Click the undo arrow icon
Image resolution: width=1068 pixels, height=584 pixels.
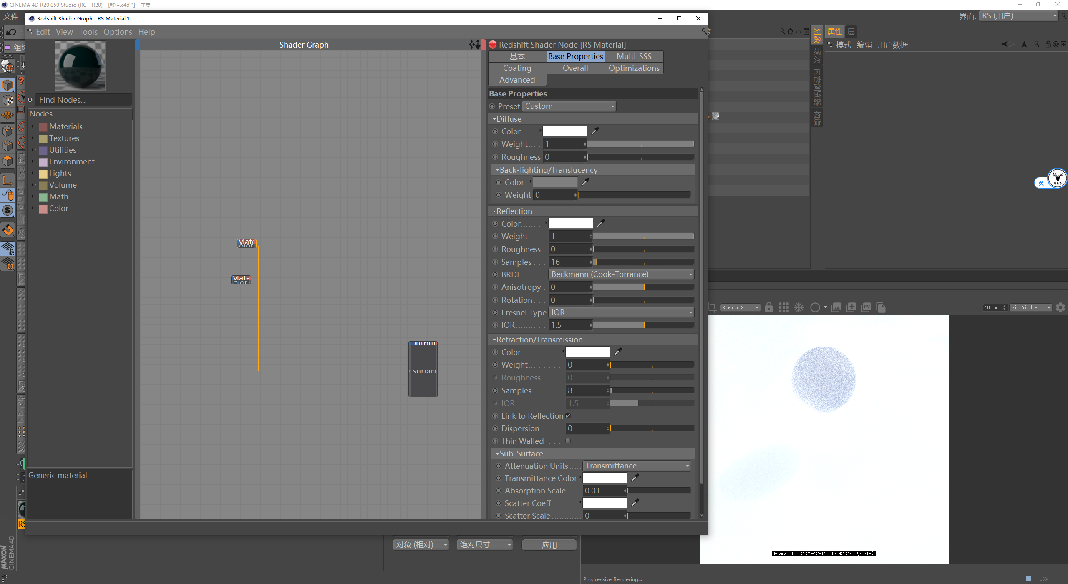click(11, 32)
